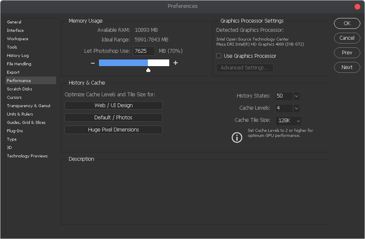Click the plus icon to increase memory
Viewport: 365px width, 239px height.
point(176,63)
